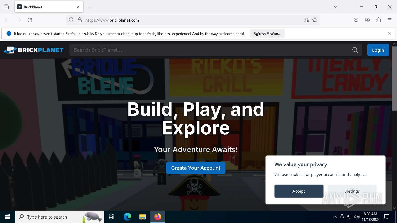397x223 pixels.
Task: Click the "We value your privacy" heading
Action: click(301, 164)
